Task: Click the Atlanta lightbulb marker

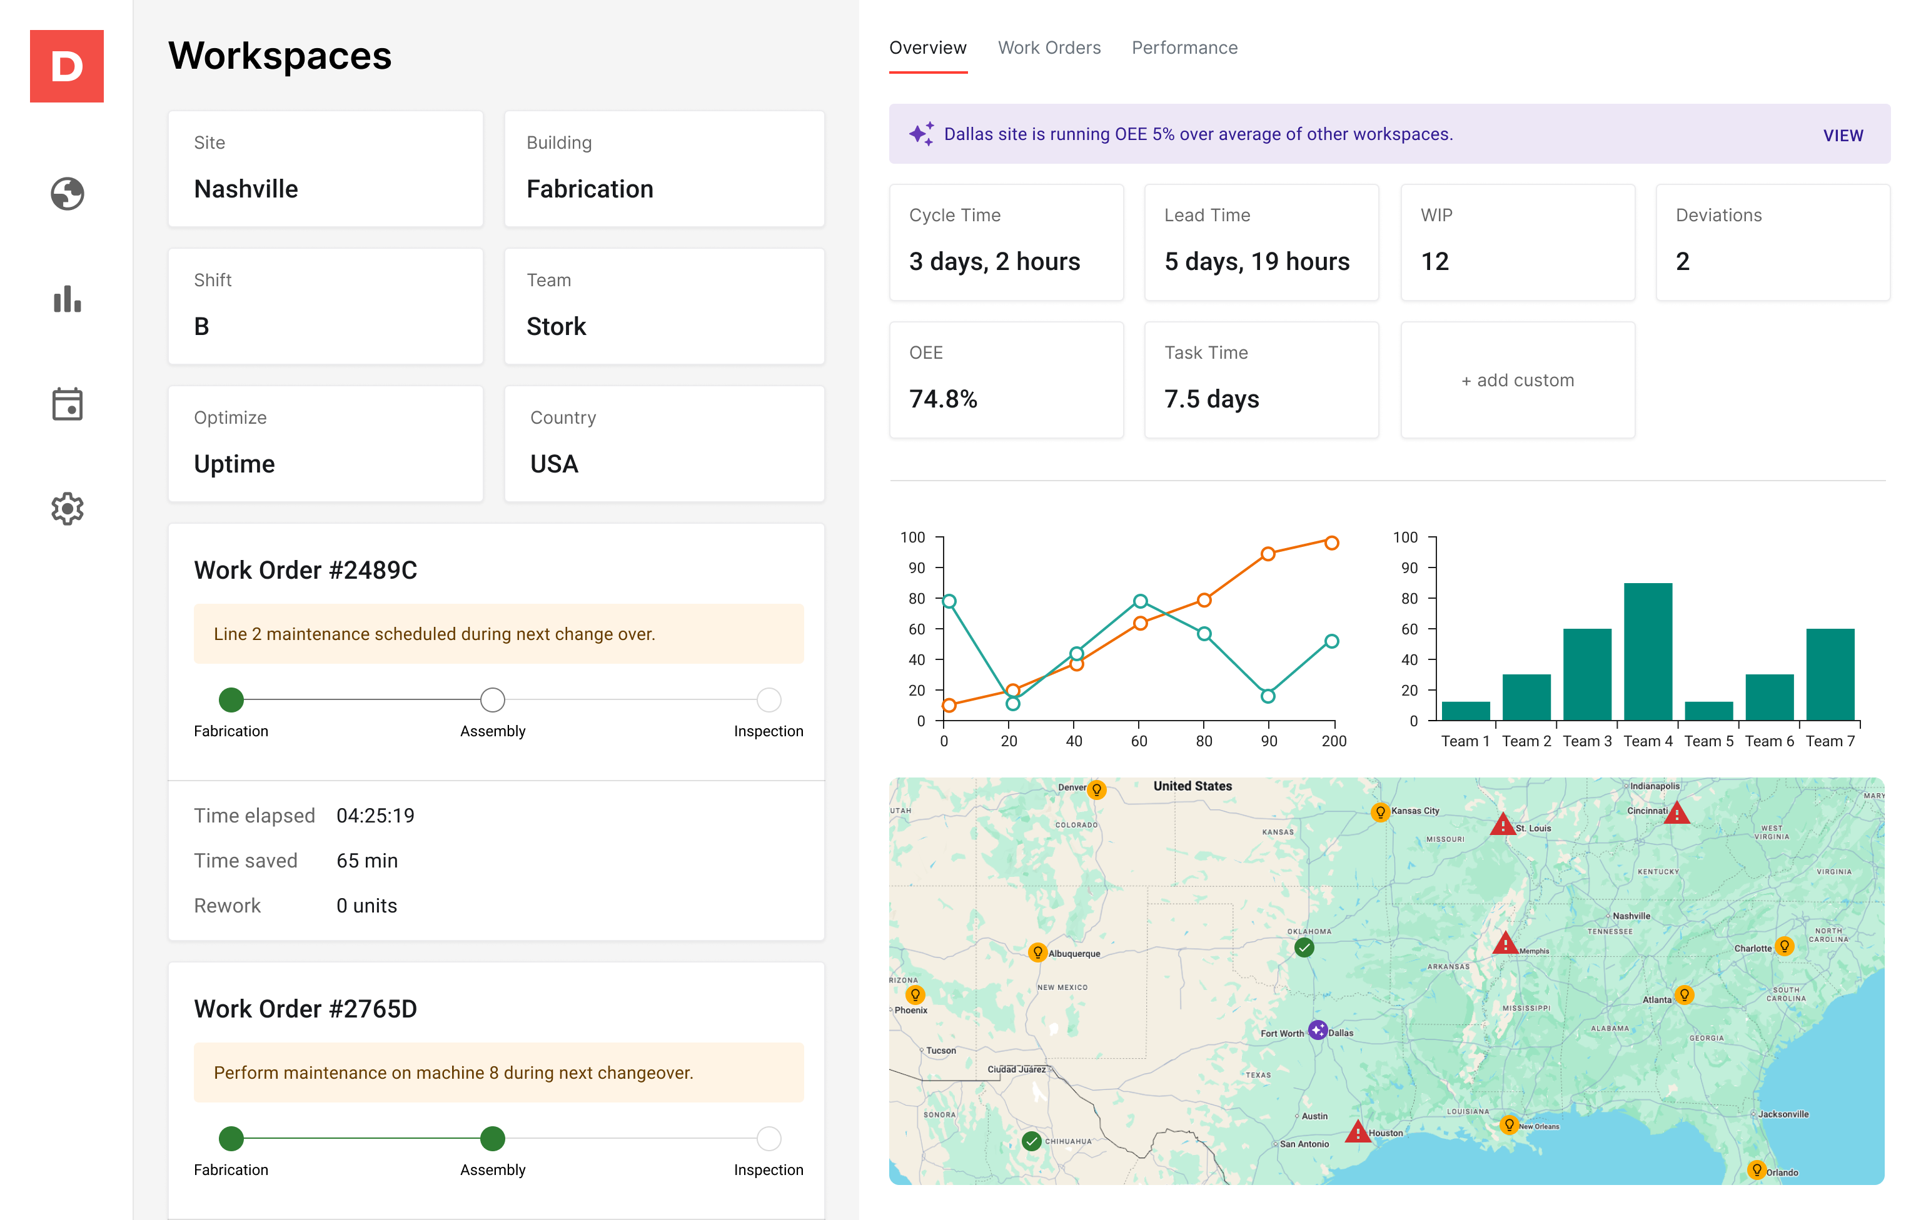Action: pyautogui.click(x=1684, y=994)
